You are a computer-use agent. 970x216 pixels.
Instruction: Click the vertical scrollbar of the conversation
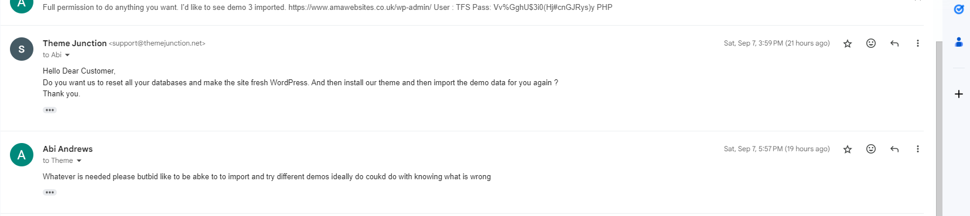939,128
